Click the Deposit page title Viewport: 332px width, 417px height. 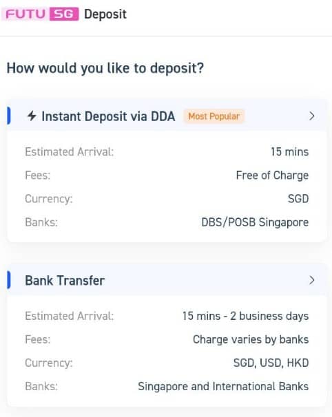tap(105, 14)
